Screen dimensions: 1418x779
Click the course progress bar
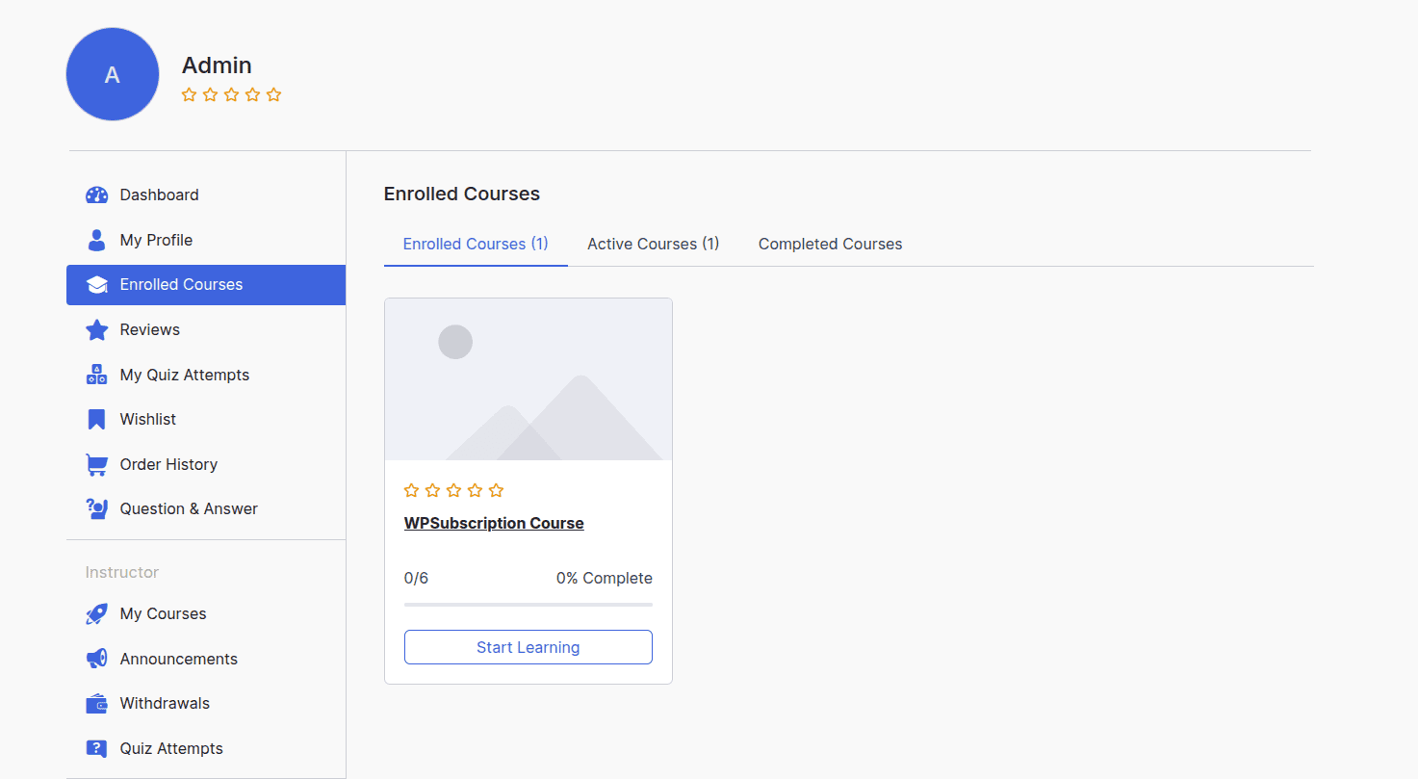[528, 605]
